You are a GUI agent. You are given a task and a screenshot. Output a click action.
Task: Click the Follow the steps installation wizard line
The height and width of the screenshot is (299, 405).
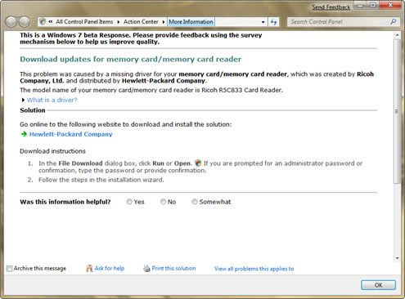(x=101, y=180)
